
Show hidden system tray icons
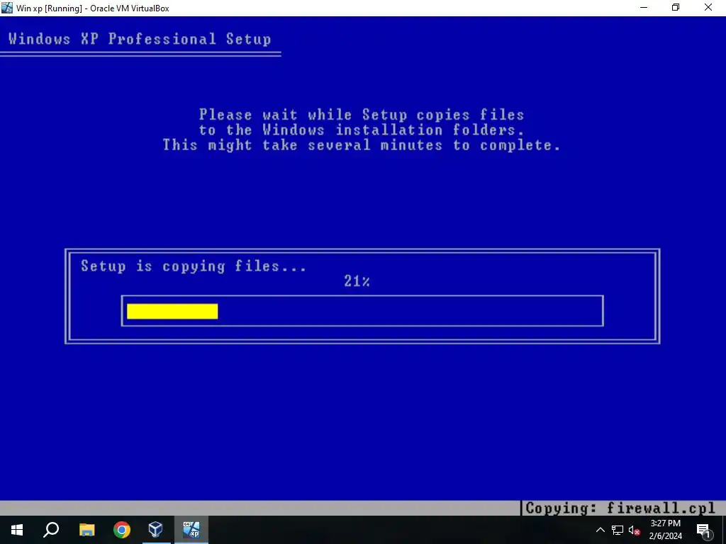[600, 530]
